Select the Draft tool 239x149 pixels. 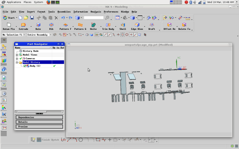coord(152,26)
